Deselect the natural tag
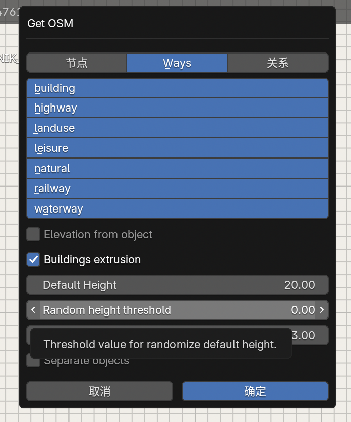The width and height of the screenshot is (351, 422). 177,169
